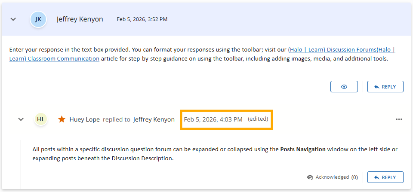
Task: Click the 4:03 PM reply timestamp
Action: click(x=213, y=119)
